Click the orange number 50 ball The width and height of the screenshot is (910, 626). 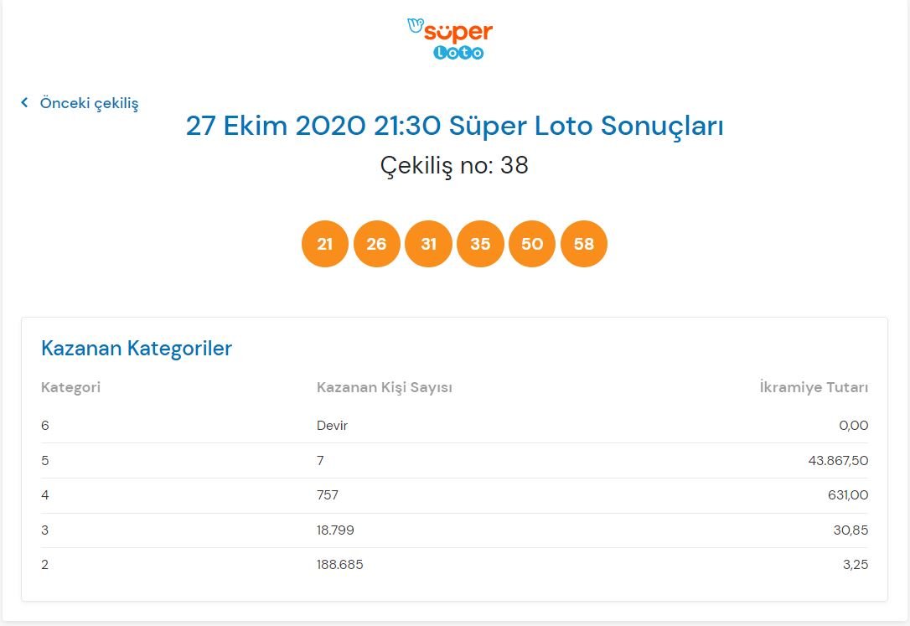coord(532,245)
